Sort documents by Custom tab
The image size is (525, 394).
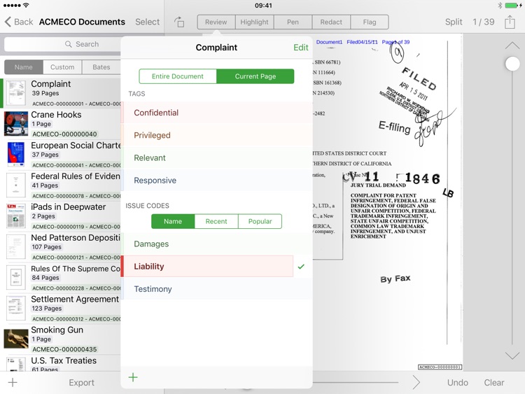(62, 67)
